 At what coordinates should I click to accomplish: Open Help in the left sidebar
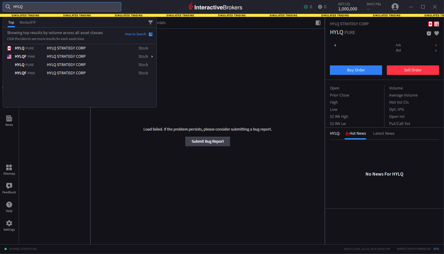click(9, 207)
